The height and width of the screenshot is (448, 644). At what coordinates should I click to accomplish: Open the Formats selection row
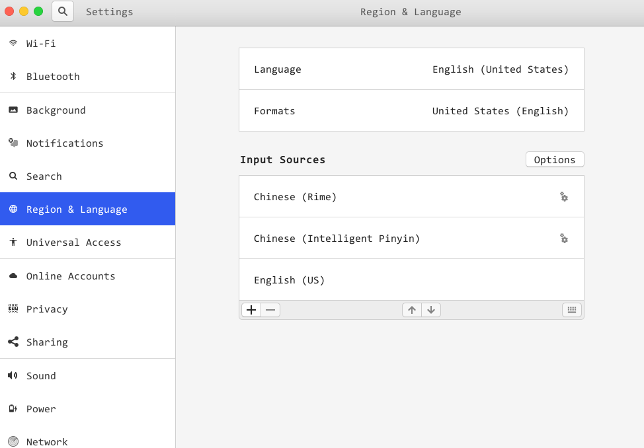(x=411, y=111)
